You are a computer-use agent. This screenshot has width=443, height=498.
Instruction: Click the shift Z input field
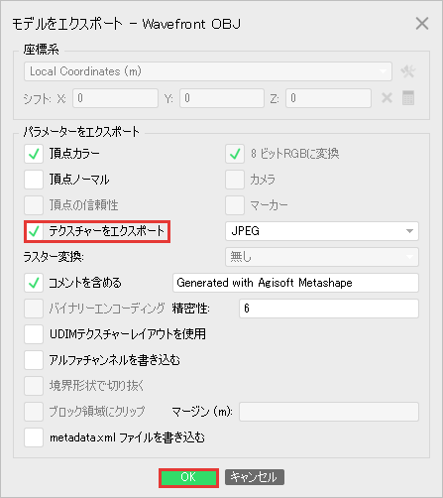[328, 98]
